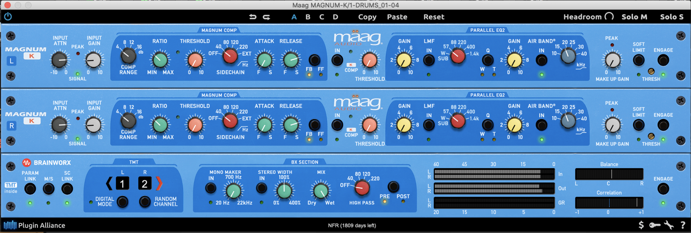Click the L channel Ratio knob

point(160,60)
